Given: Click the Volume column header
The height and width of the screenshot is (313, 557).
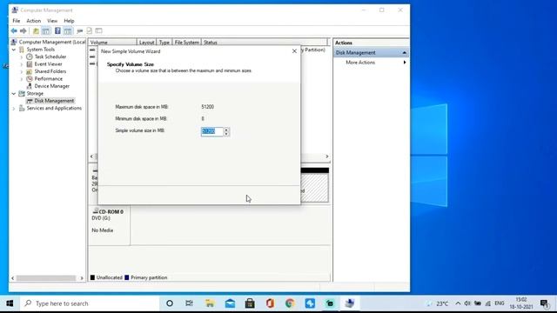Looking at the screenshot, I should point(112,43).
